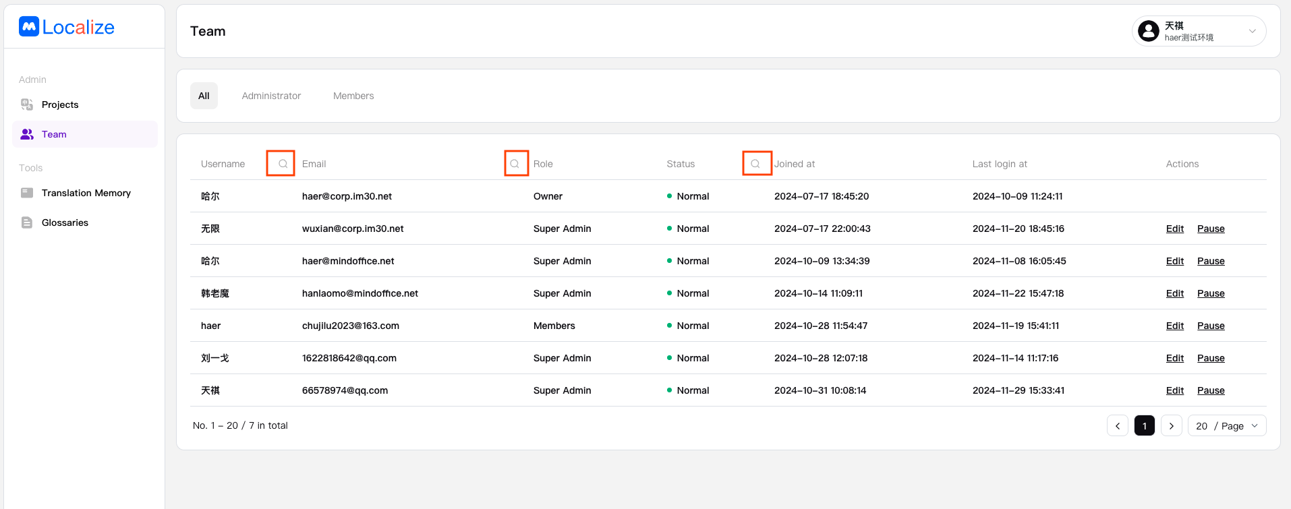Open the 20 / Page size dropdown
Image resolution: width=1291 pixels, height=509 pixels.
pyautogui.click(x=1226, y=426)
